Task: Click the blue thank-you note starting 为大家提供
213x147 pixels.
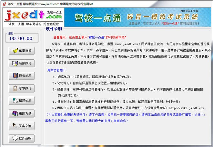Action: pos(126,118)
